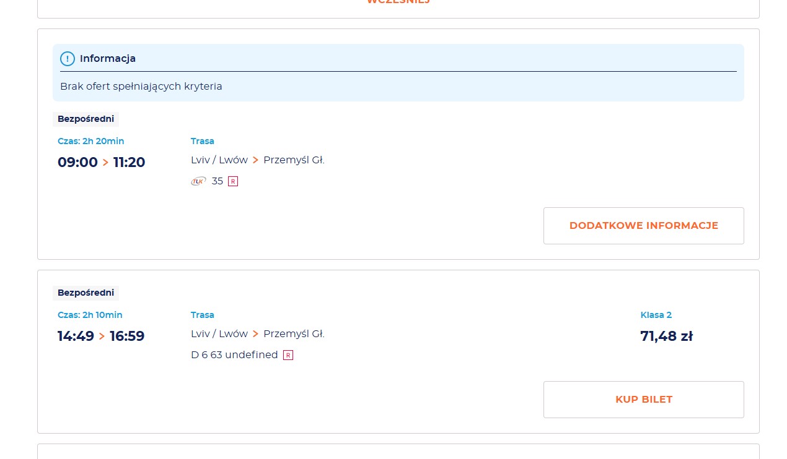Click the Wcześniej earlier connections button
Screen dimensions: 787x459
tap(398, 2)
